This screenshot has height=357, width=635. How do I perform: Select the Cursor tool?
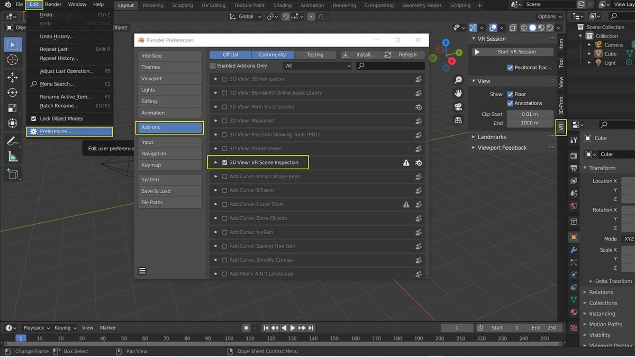coord(13,60)
